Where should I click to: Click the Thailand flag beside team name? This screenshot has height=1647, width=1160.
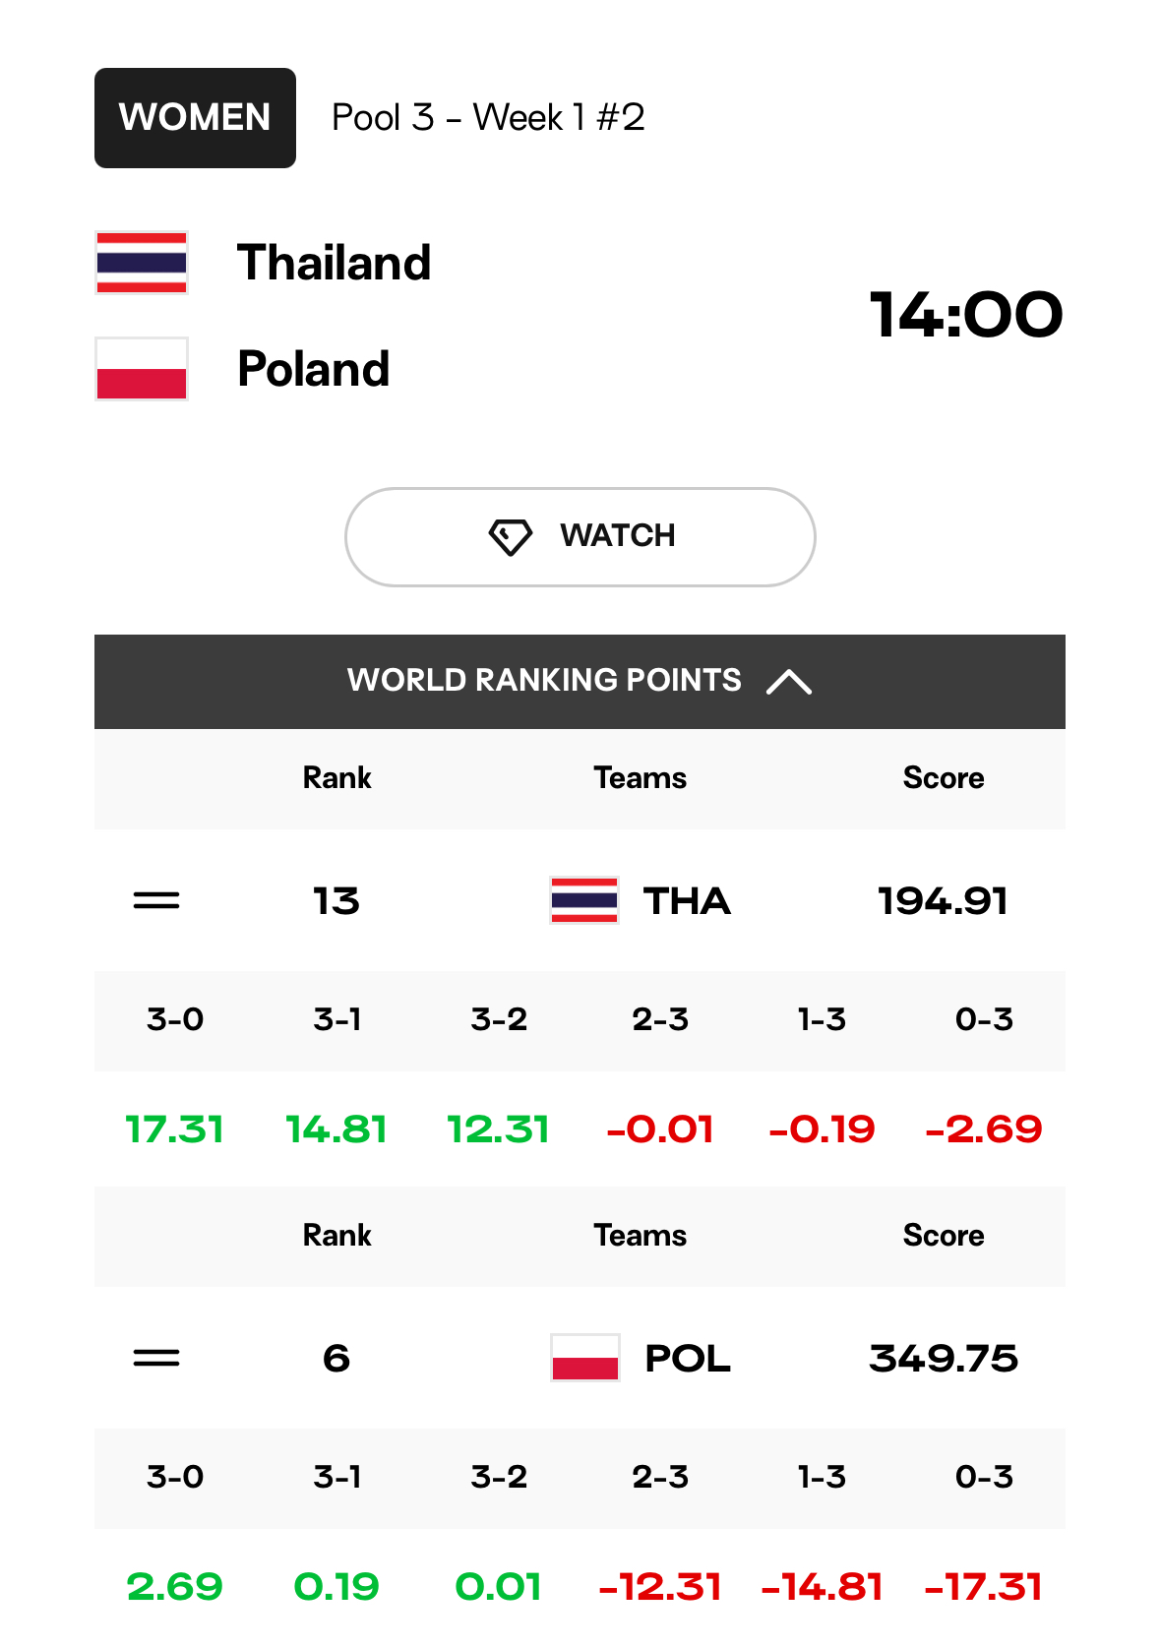pos(142,263)
